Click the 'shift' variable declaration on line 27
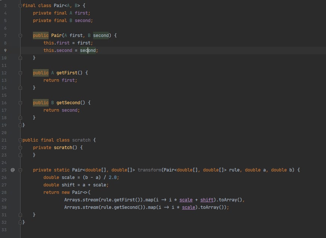This screenshot has height=238, width=326. (x=68, y=185)
